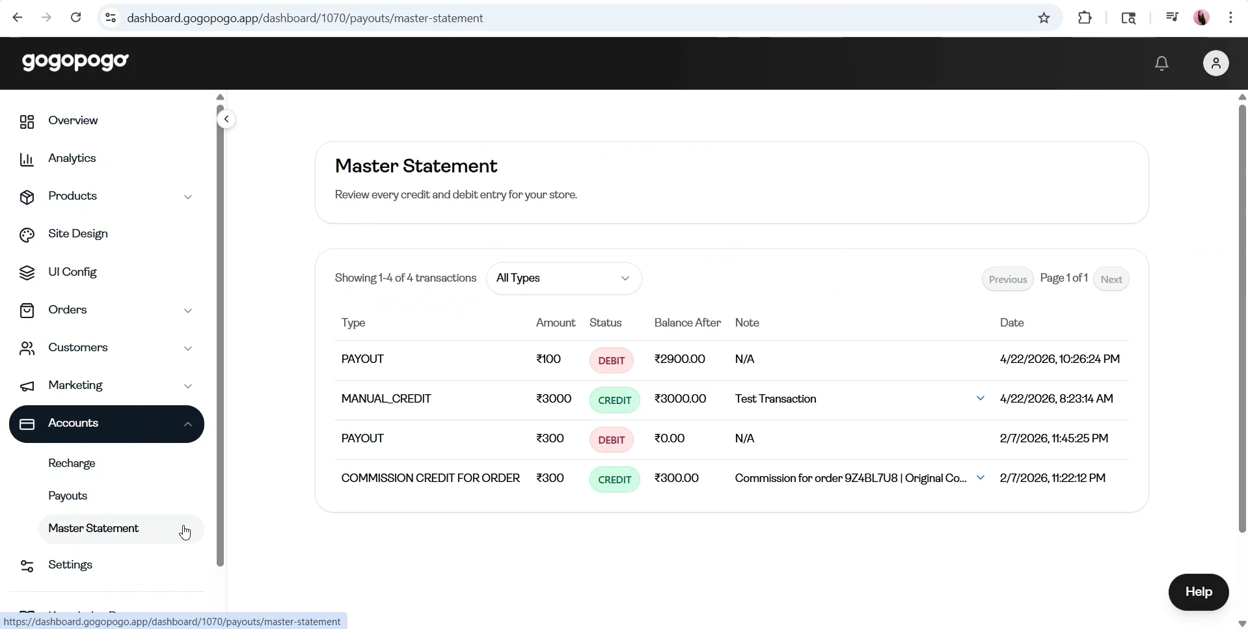Bookmark this page with the star icon
Screen dimensions: 1248x629
1044,18
